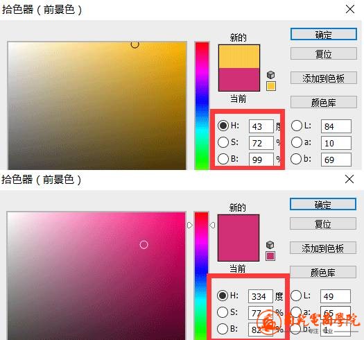Open 颜色库 in top dialog
The height and width of the screenshot is (340, 364).
pos(323,102)
